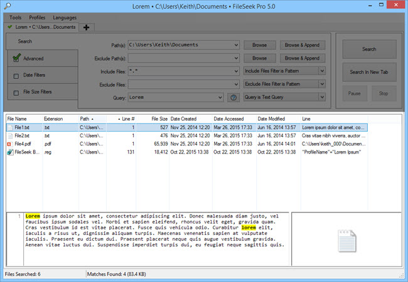Screen dimensions: 408x282
Task: Sort by the Extension column header
Action: coord(60,119)
